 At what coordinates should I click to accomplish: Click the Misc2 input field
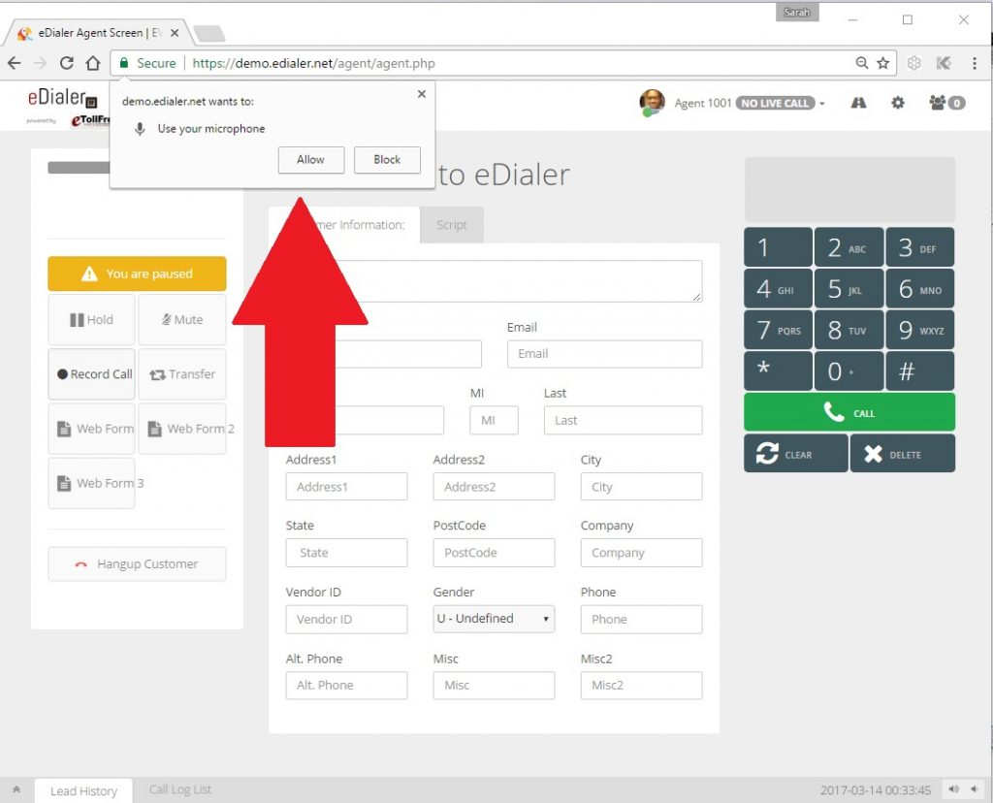click(642, 686)
